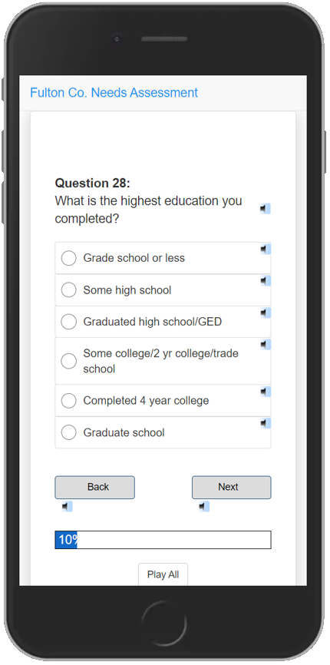Select Completed 4 year college radio button

tap(68, 400)
